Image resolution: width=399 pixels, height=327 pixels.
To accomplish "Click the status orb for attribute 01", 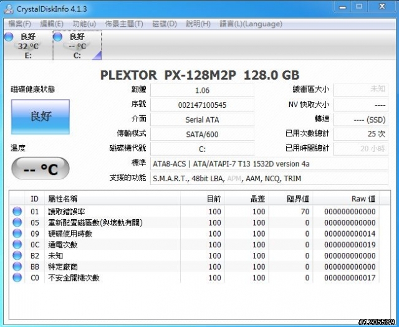I will pyautogui.click(x=17, y=212).
